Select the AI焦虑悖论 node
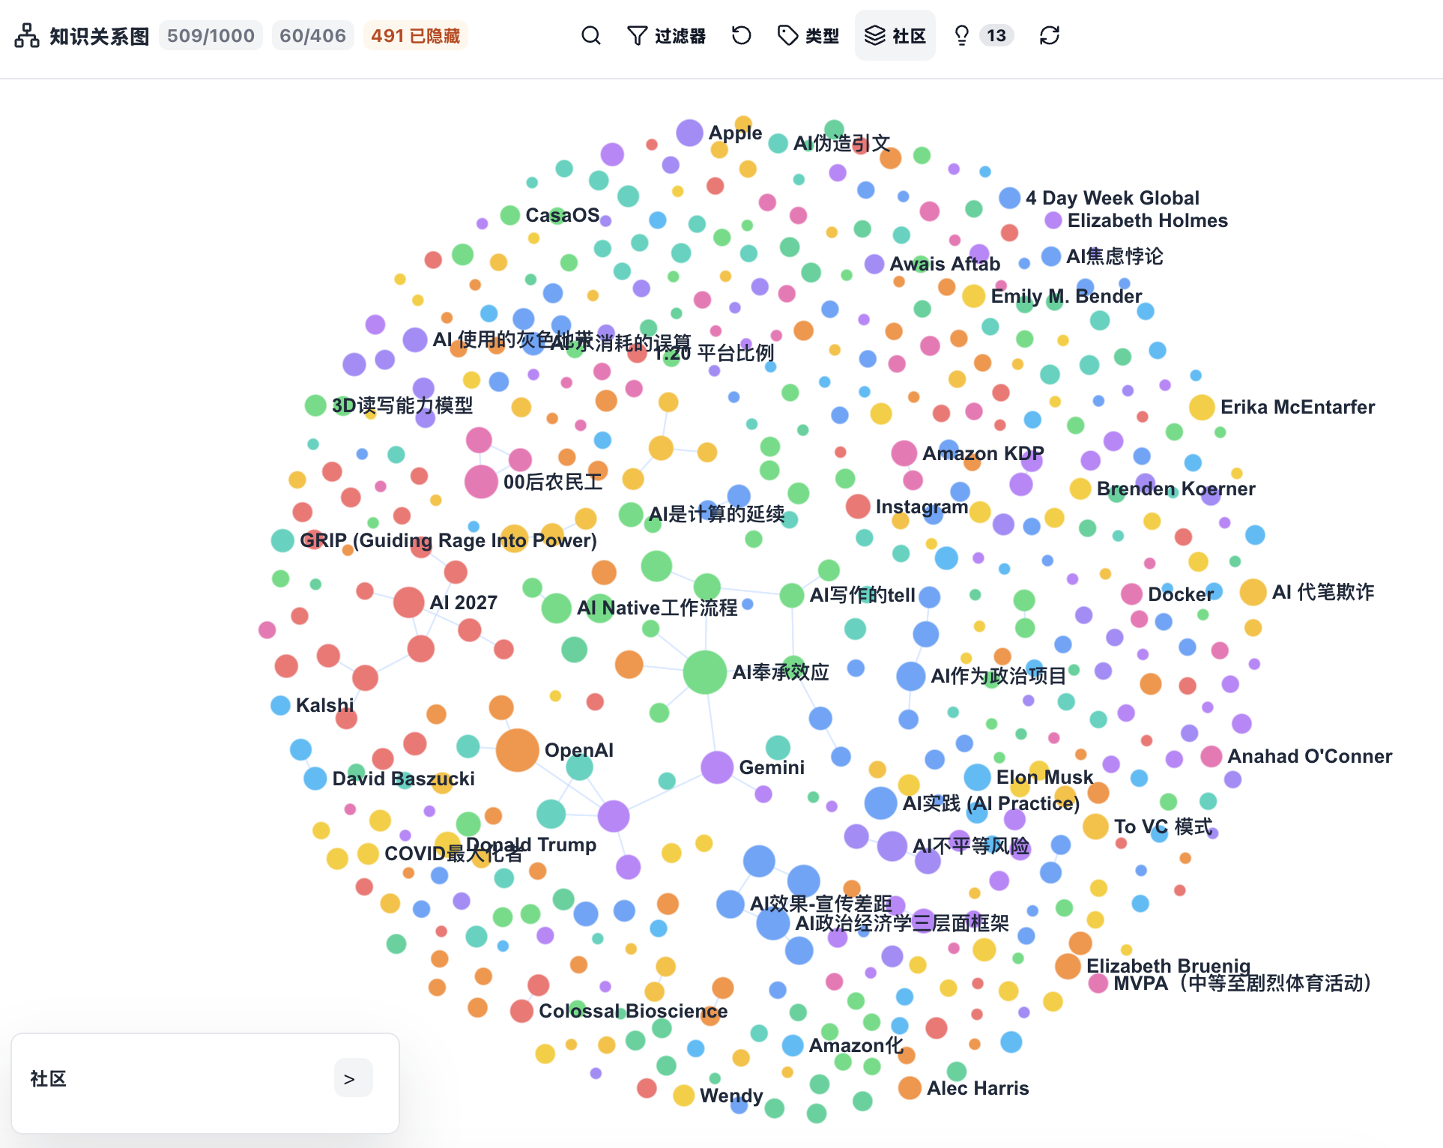The height and width of the screenshot is (1148, 1443). [x=1051, y=256]
